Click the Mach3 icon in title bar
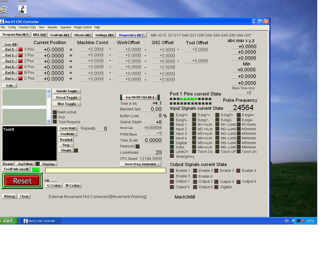This screenshot has width=323, height=258. (x=2, y=22)
